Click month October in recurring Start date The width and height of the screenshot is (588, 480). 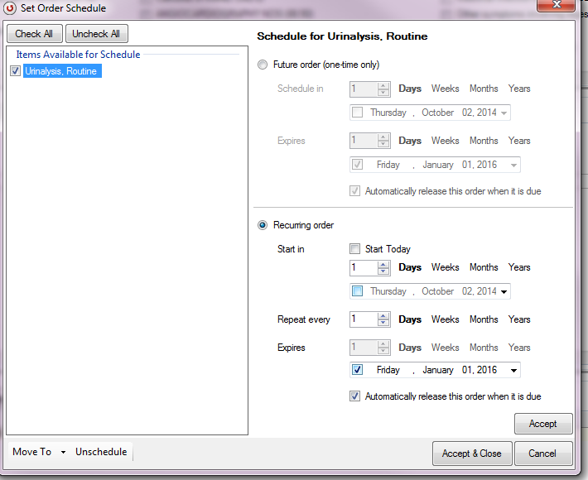(437, 291)
